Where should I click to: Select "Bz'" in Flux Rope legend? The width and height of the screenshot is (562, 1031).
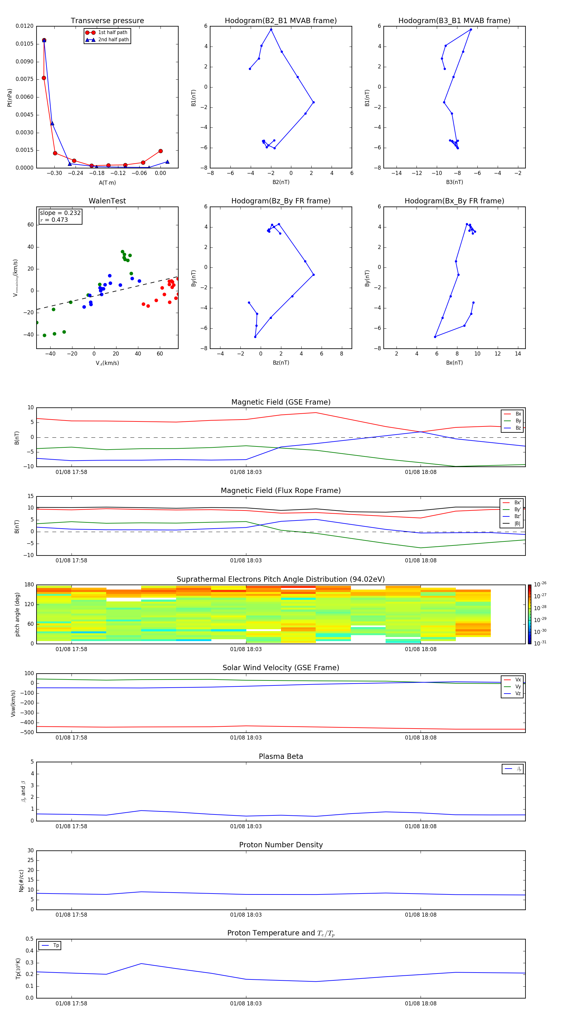pos(512,516)
